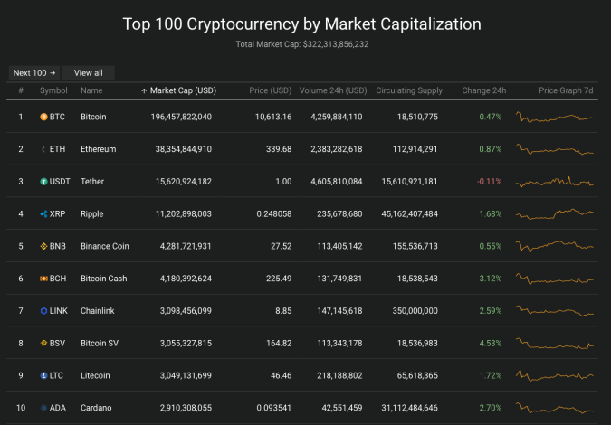Open Chainlink's 7-day price graph
611x425 pixels.
click(555, 310)
